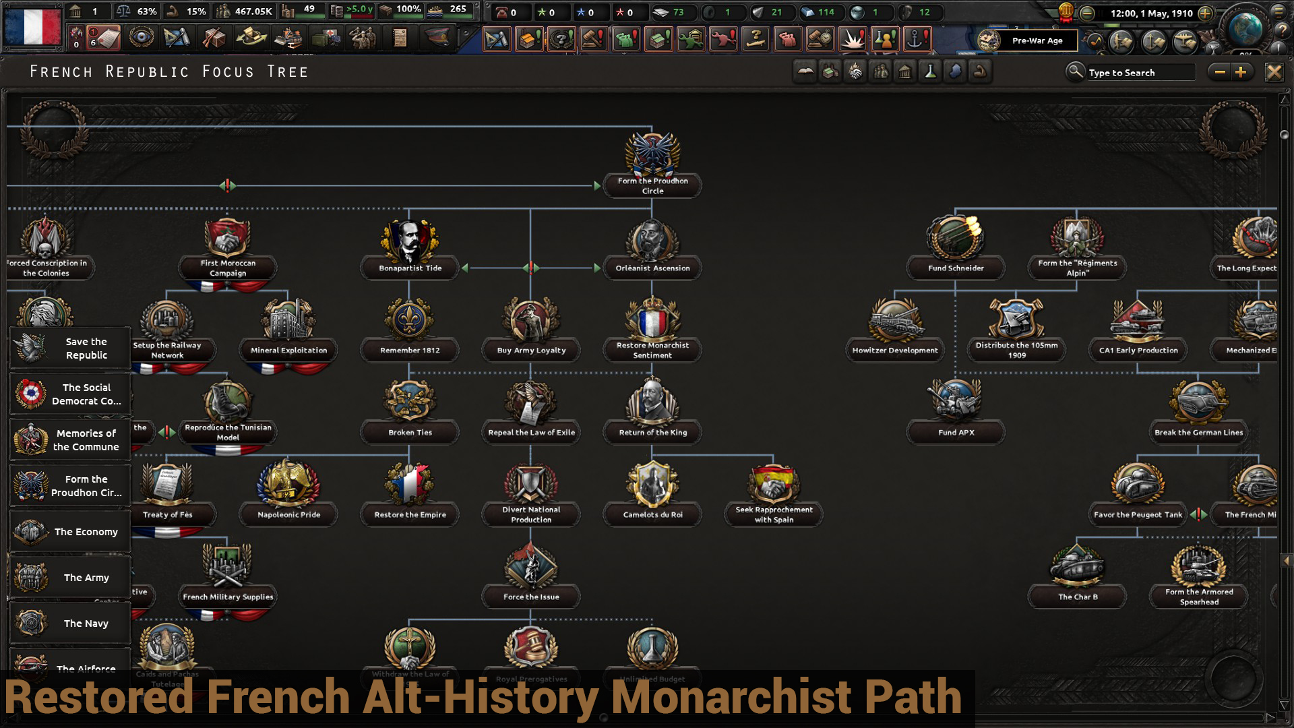Click the manpower value 467.05K

253,11
